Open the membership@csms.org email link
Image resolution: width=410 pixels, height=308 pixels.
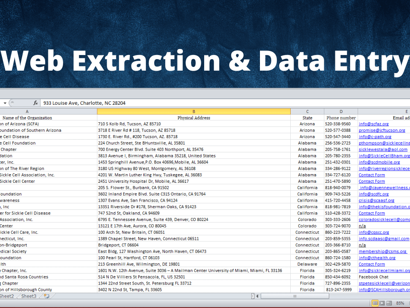383,251
